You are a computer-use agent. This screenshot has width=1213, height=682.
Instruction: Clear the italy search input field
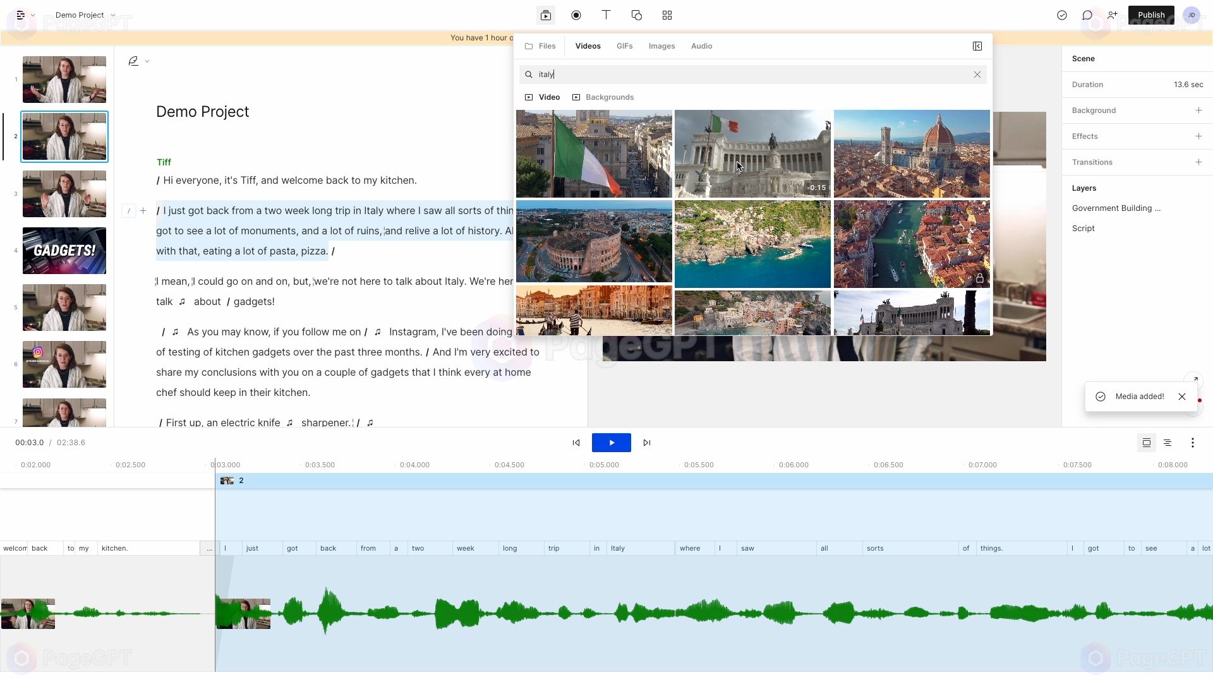[979, 74]
